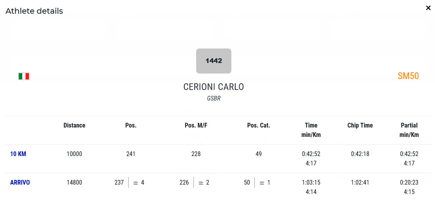Click the equals icon in ARRIVO Pos. Cat. column
Viewport: 435px width, 203px height.
[x=262, y=183]
